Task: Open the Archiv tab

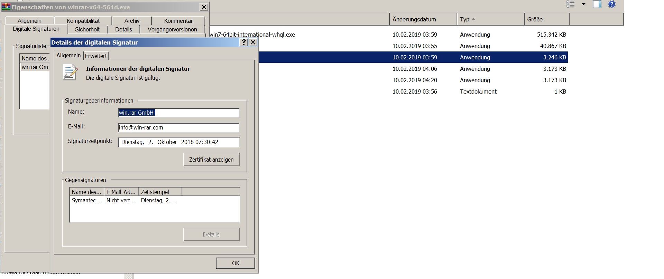Action: (132, 21)
